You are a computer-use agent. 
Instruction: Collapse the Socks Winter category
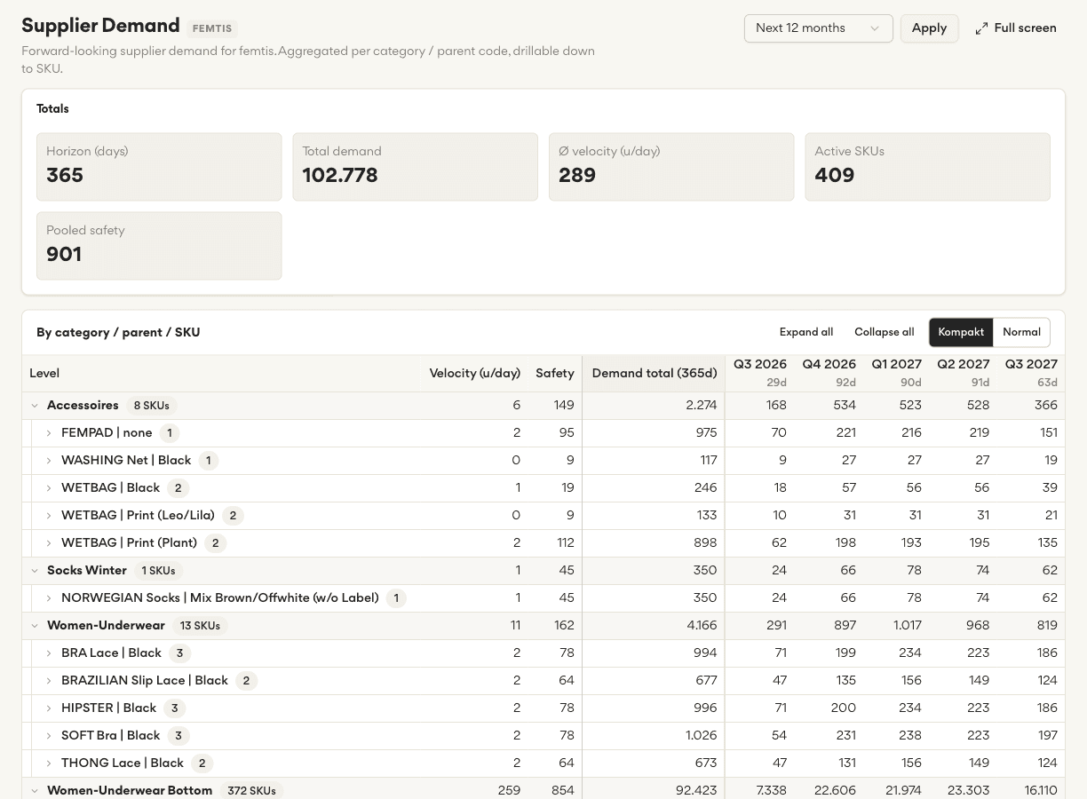click(35, 571)
